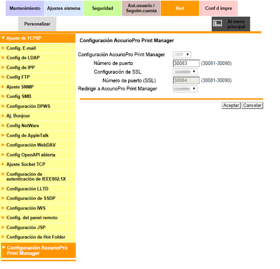Open Config SMB
Viewport: 280px width, 269px height.
pos(38,96)
